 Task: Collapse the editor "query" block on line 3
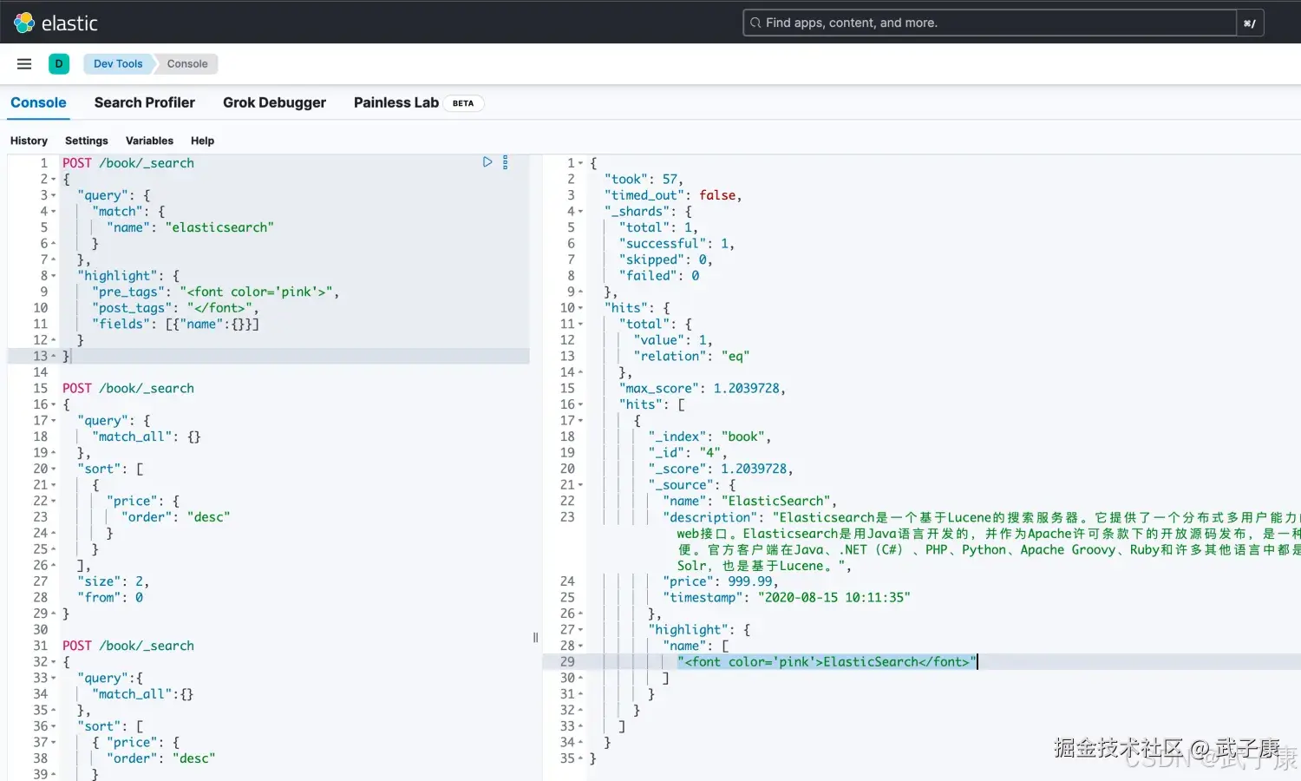54,195
